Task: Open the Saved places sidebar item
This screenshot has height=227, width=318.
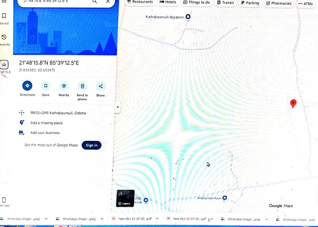Action: click(x=4, y=18)
